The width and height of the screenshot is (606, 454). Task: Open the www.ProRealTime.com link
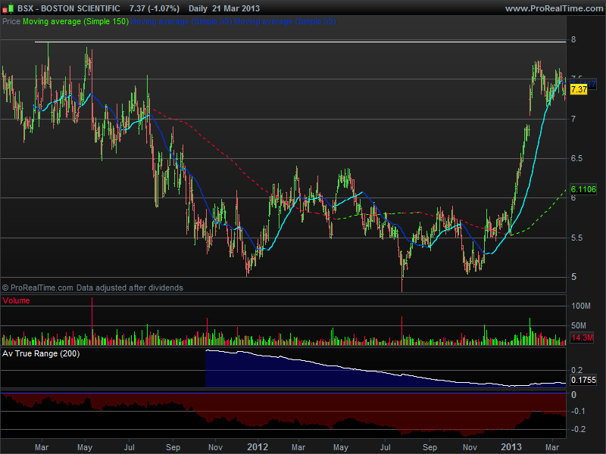click(552, 8)
